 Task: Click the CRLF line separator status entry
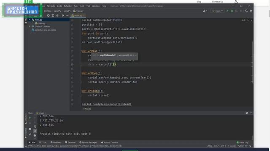pyautogui.click(x=216, y=146)
